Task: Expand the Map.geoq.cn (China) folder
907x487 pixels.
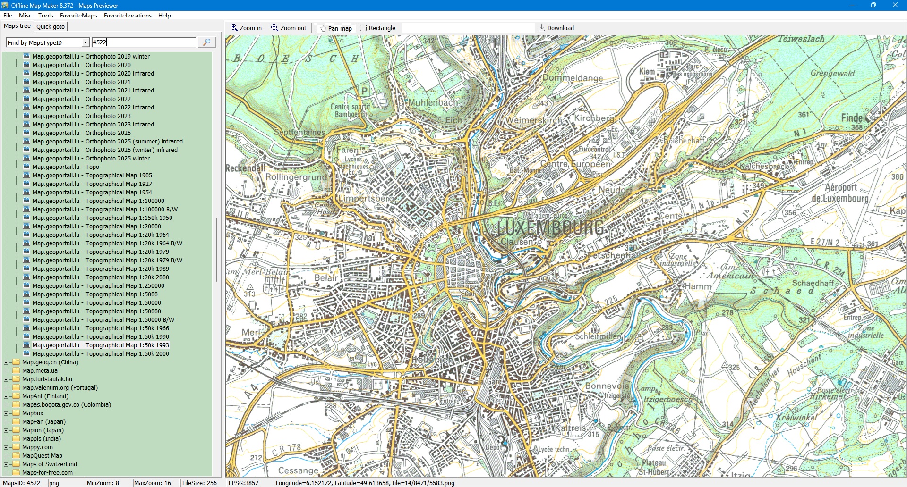Action: click(x=6, y=362)
